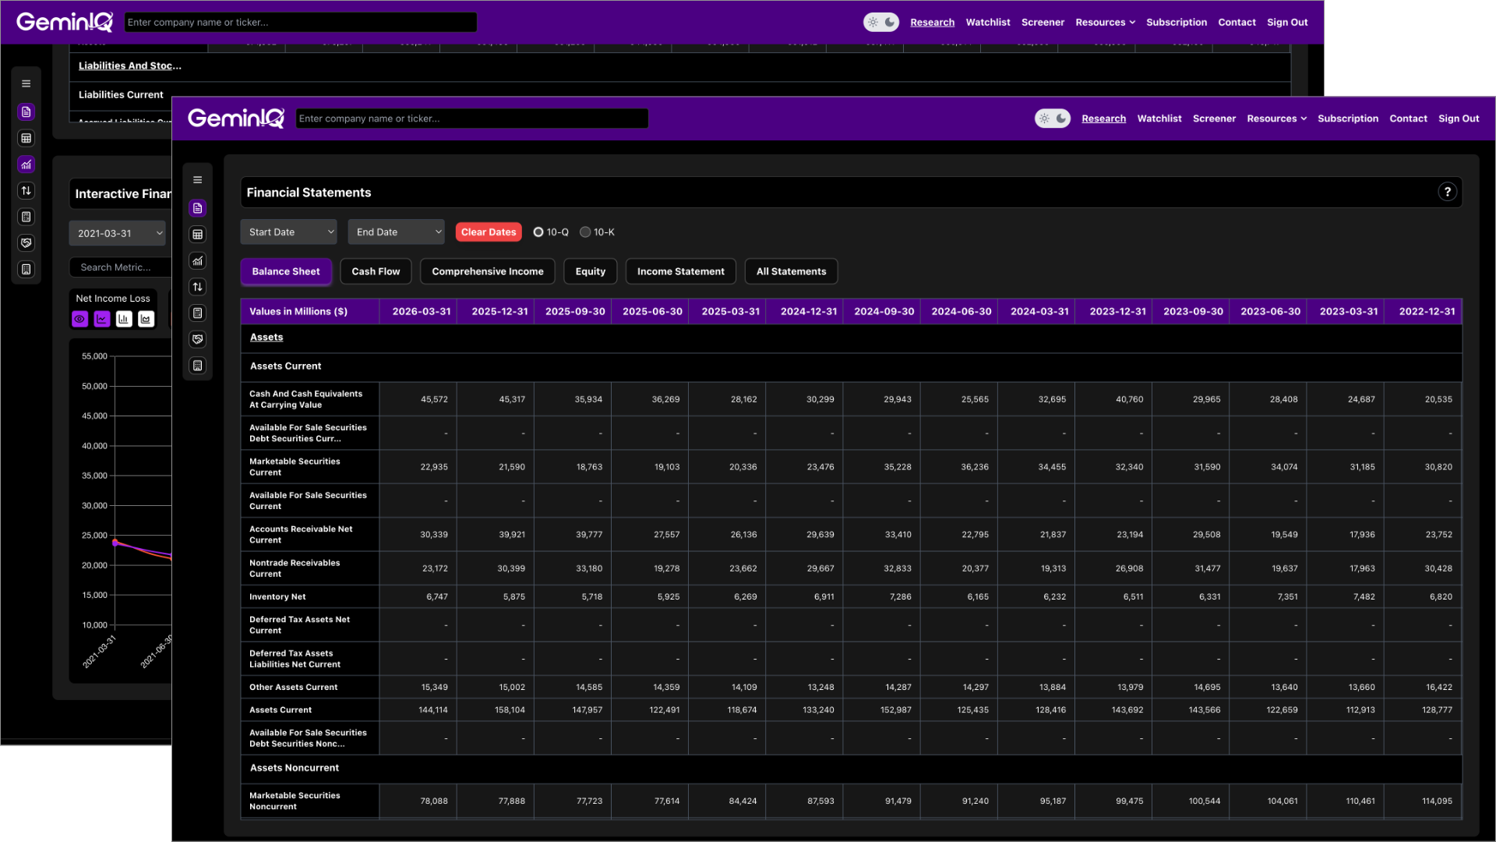Viewport: 1496px width, 842px height.
Task: Open Screener in back window header
Action: [x=1043, y=22]
